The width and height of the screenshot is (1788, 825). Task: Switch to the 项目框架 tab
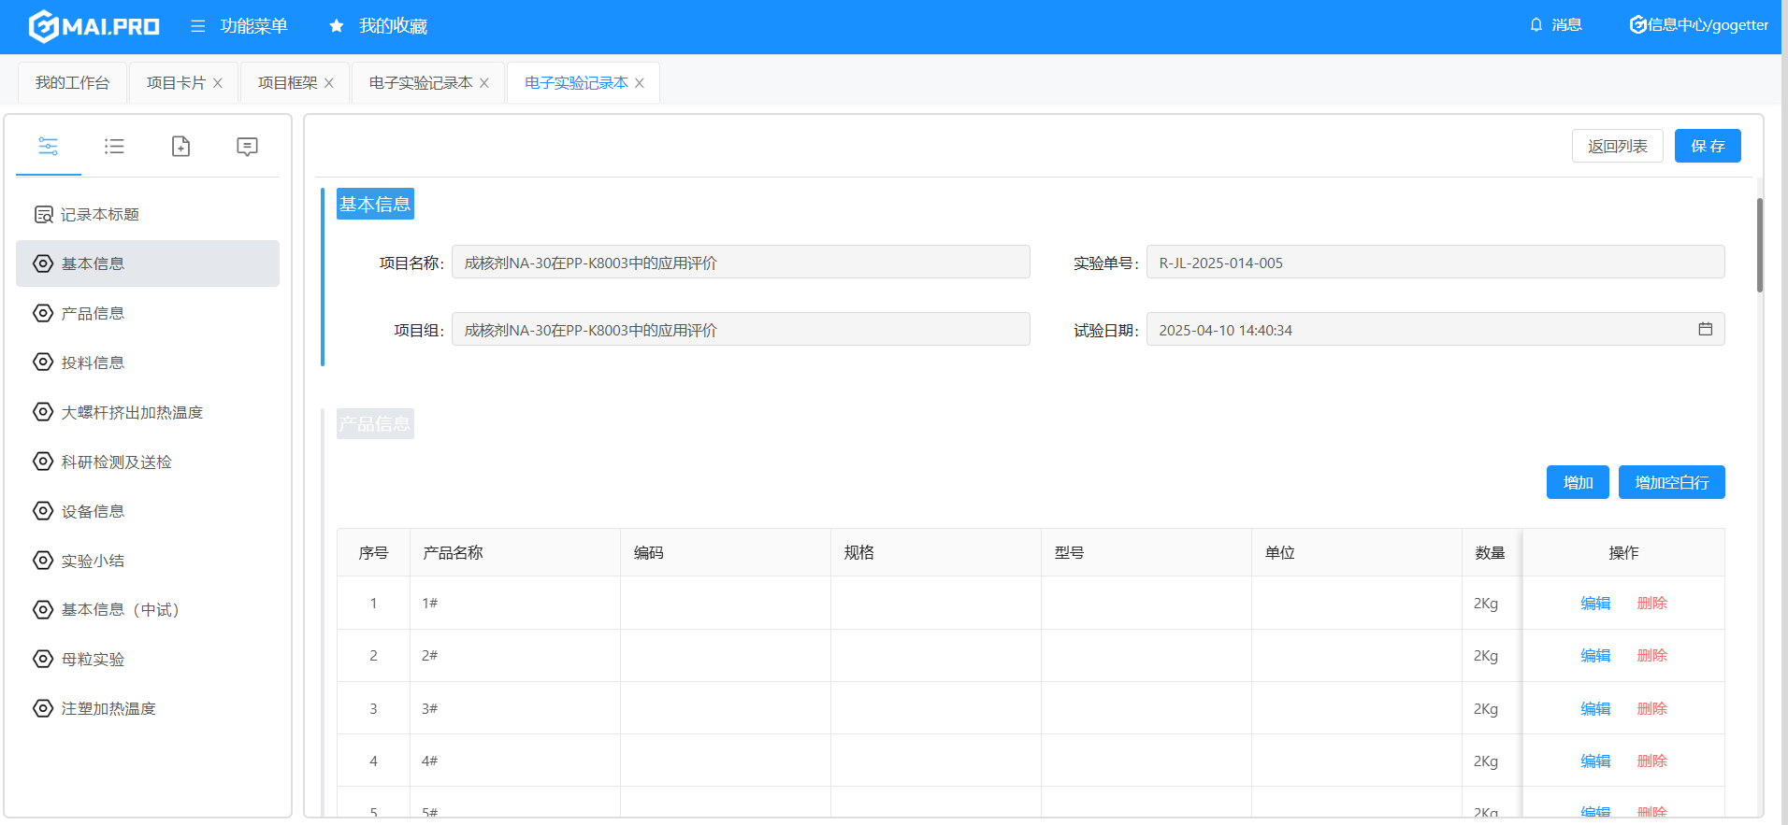[x=287, y=83]
